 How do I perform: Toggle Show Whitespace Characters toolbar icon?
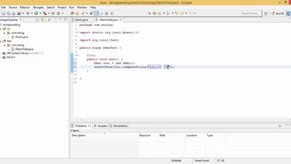pyautogui.click(x=112, y=13)
